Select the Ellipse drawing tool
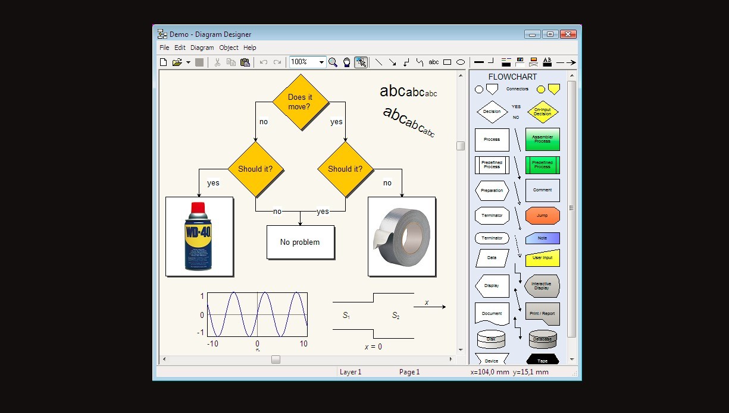729x413 pixels. pyautogui.click(x=459, y=62)
